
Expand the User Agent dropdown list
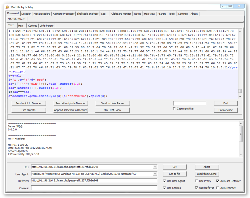(x=155, y=174)
